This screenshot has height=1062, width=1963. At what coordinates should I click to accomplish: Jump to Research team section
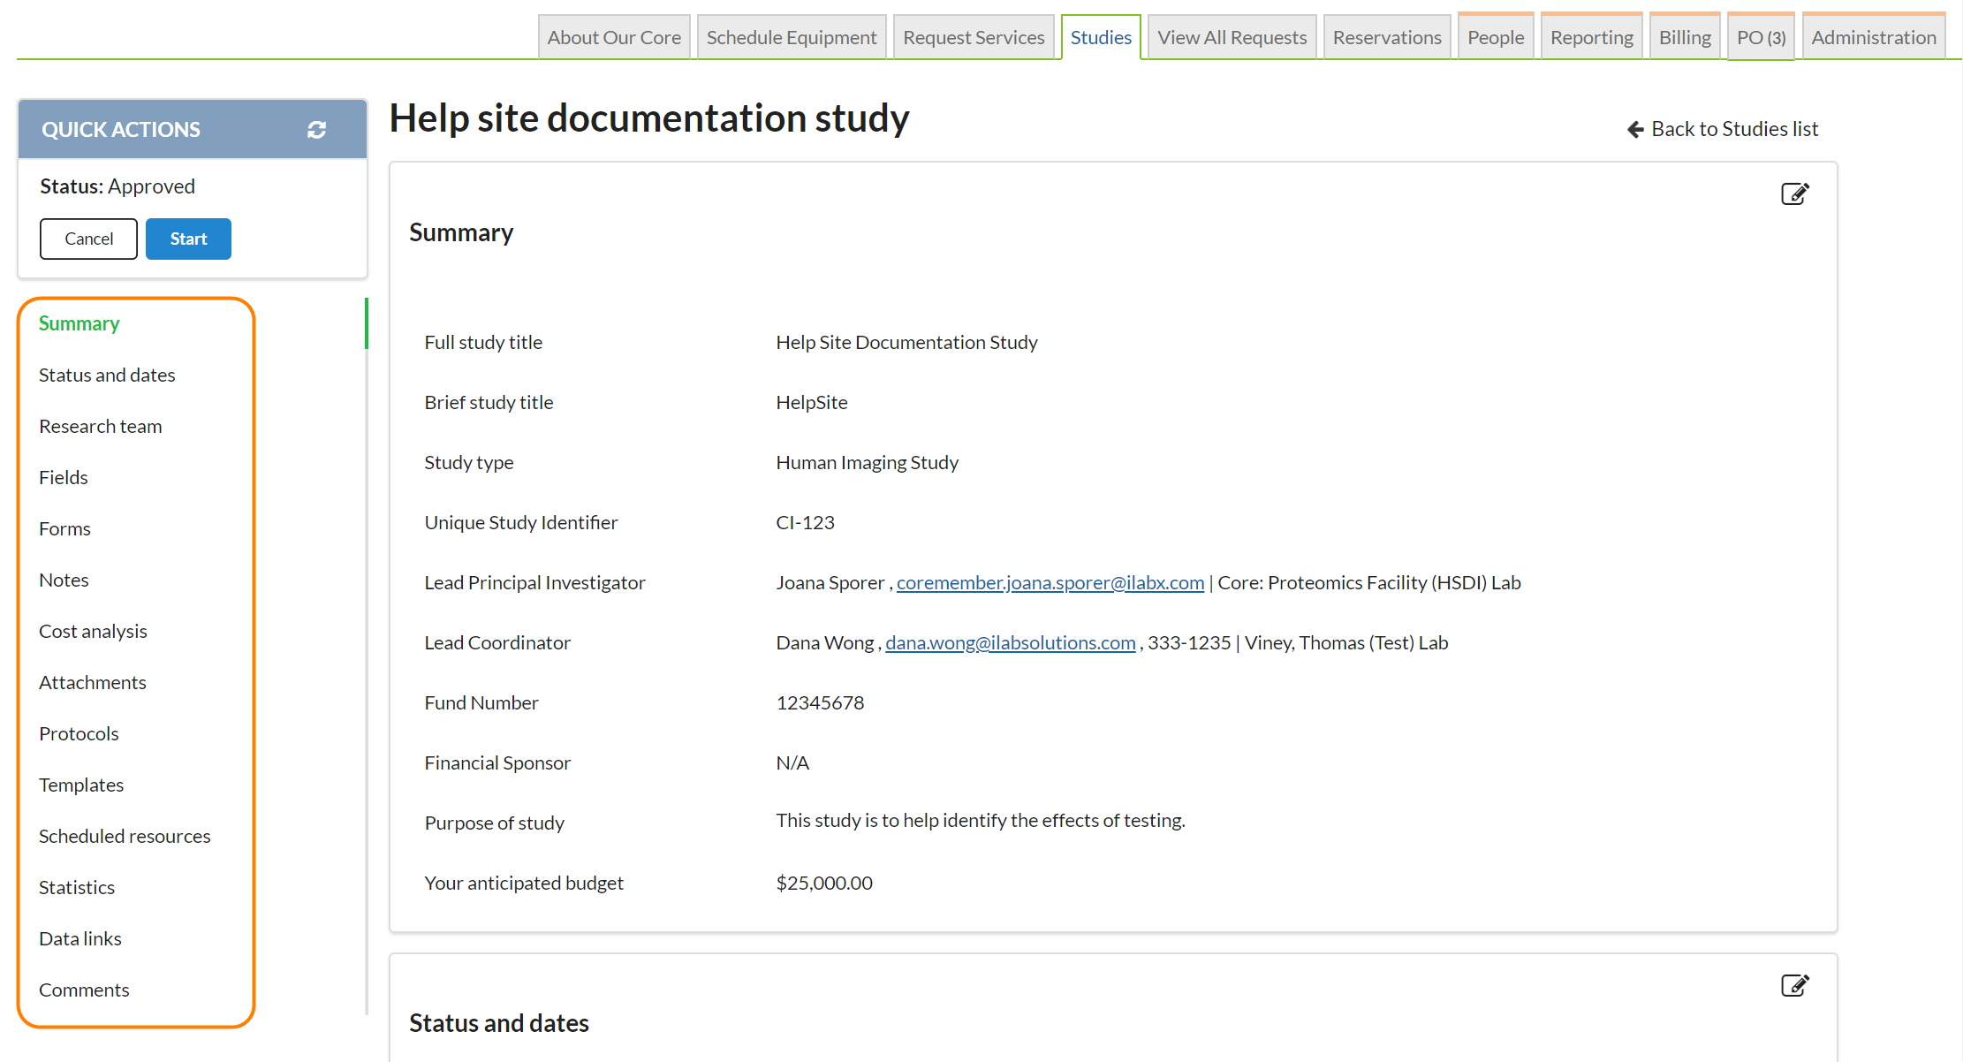(x=101, y=427)
